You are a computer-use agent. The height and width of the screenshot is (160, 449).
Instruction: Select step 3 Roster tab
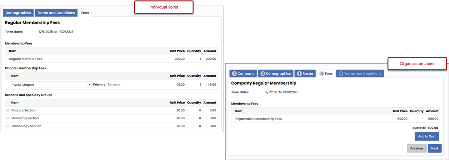[305, 74]
